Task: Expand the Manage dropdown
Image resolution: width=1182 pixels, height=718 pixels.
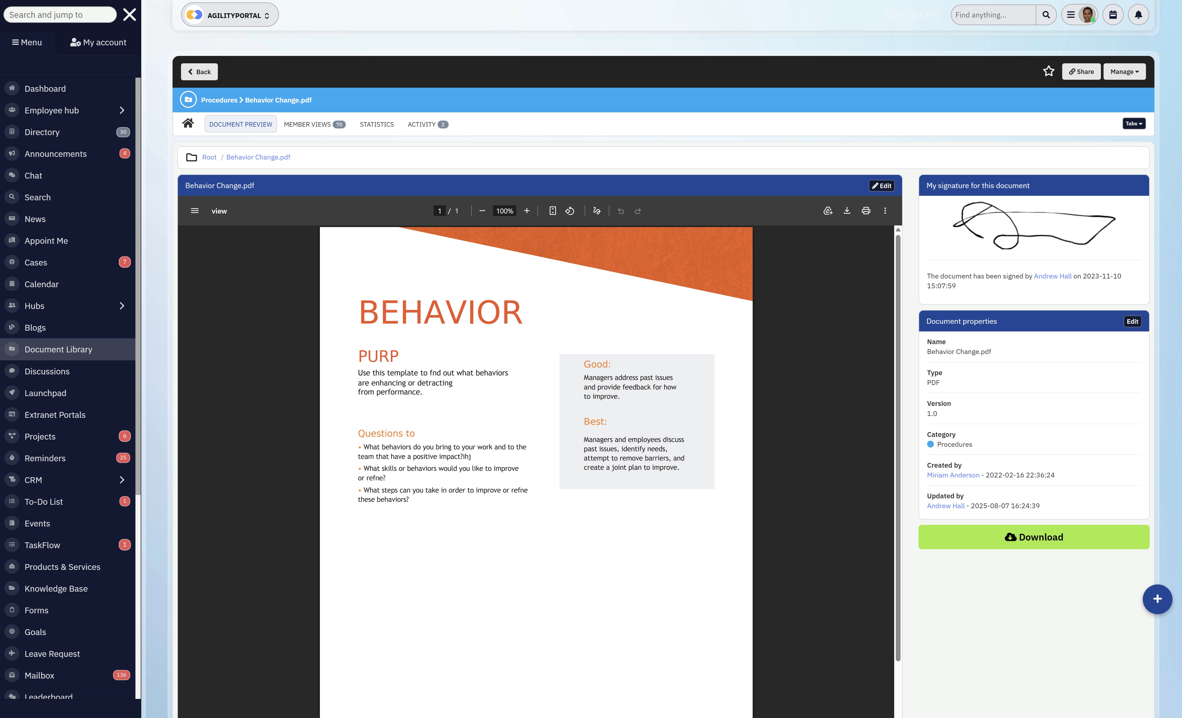Action: (1124, 71)
